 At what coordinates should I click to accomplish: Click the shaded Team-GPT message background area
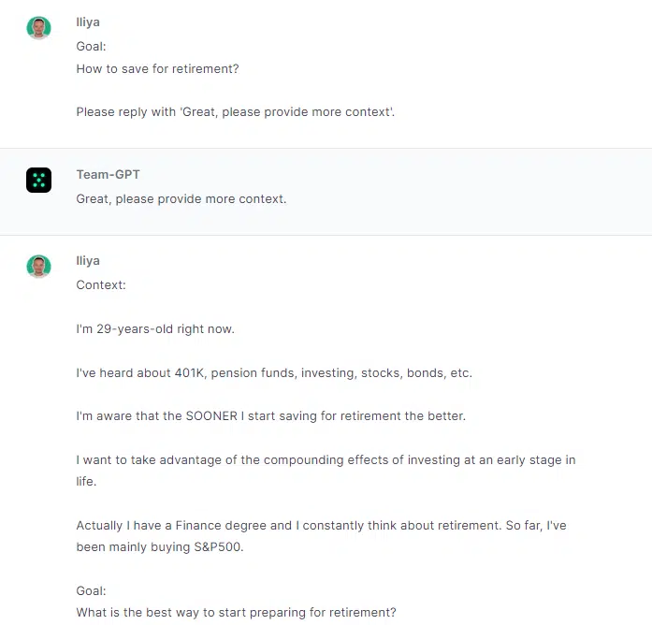(x=326, y=192)
